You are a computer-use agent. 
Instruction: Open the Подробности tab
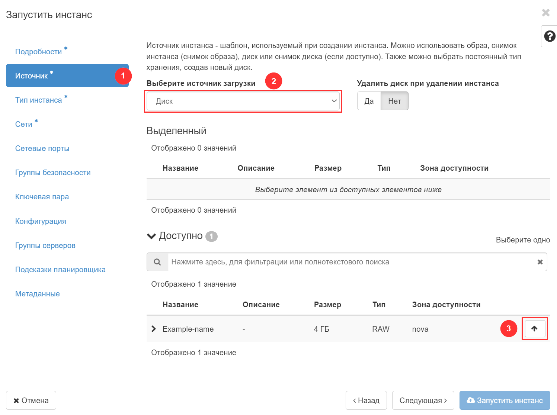tap(38, 52)
